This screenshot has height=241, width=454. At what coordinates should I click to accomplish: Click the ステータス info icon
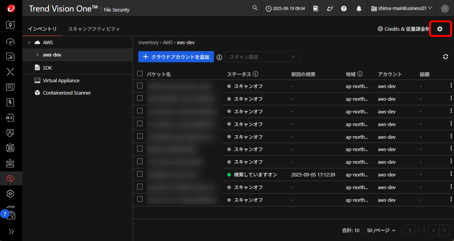coord(255,74)
